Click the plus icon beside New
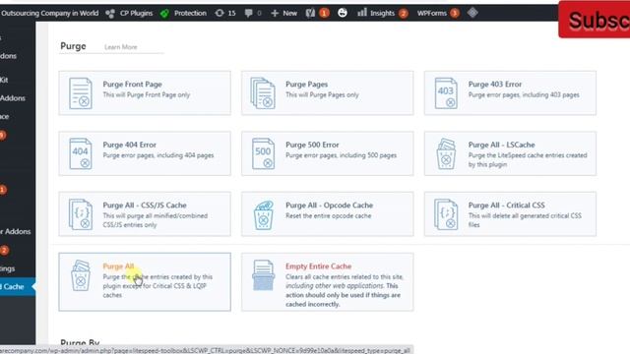The height and width of the screenshot is (354, 630). 275,13
